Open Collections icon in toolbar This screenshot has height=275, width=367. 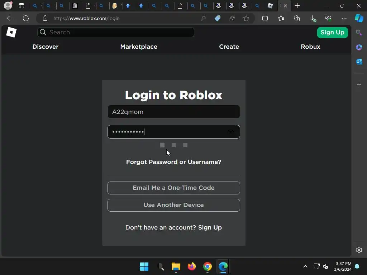click(297, 18)
